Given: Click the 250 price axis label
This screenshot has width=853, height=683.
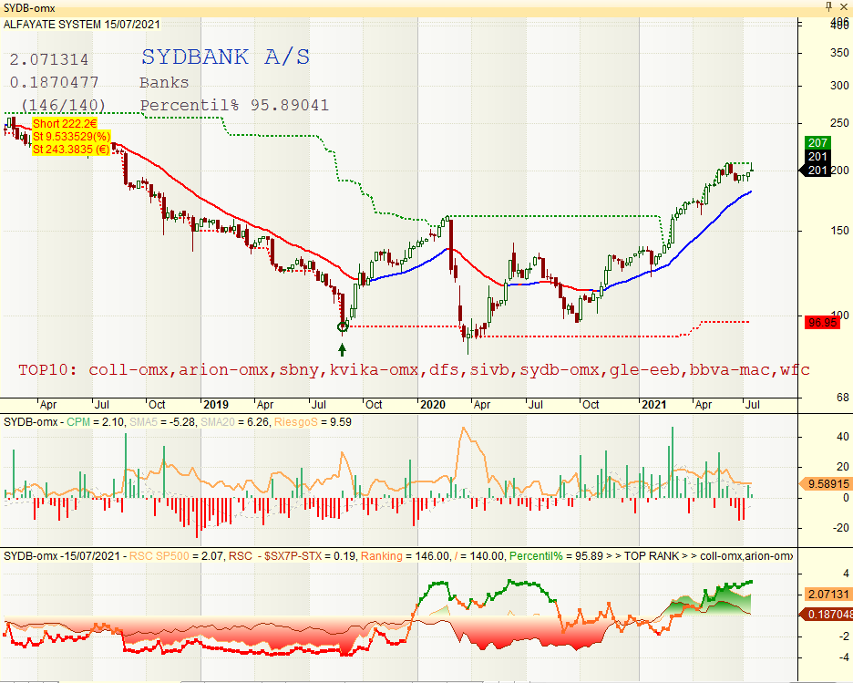Looking at the screenshot, I should point(839,123).
